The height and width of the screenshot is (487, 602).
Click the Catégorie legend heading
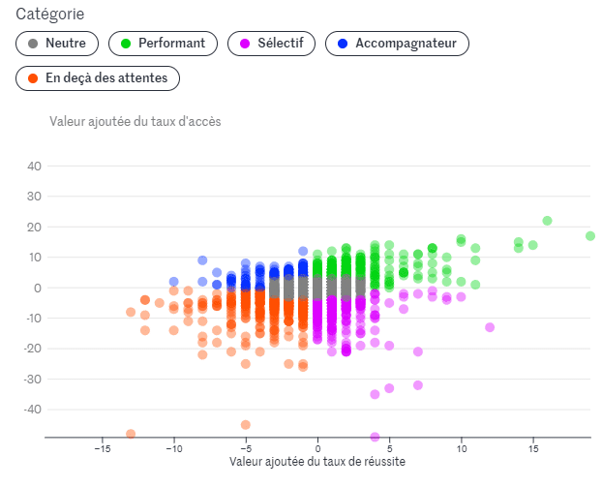click(x=49, y=15)
